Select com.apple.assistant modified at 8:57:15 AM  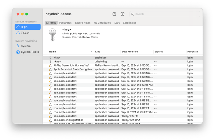[x=123, y=85]
